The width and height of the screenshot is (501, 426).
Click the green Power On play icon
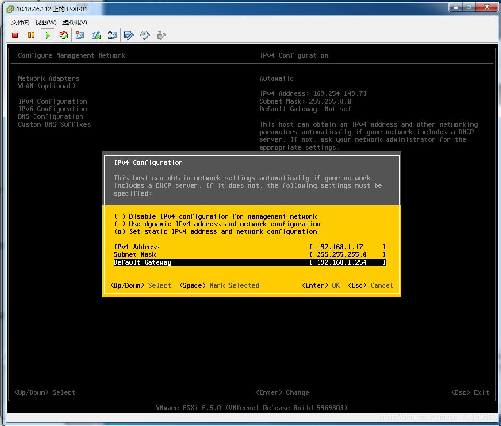pyautogui.click(x=48, y=35)
